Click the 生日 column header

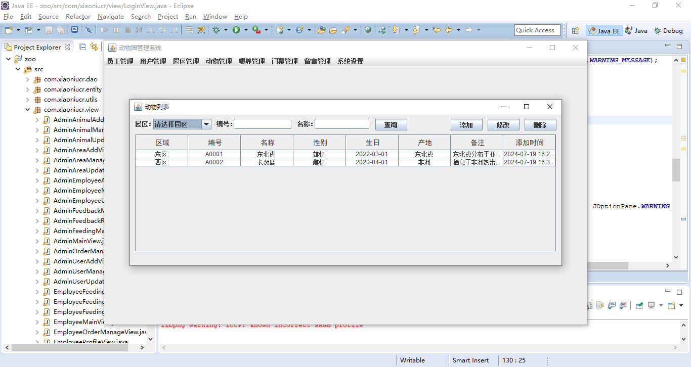[372, 143]
